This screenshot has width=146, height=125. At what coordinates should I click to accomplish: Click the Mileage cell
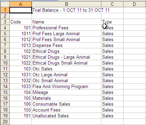66,92
